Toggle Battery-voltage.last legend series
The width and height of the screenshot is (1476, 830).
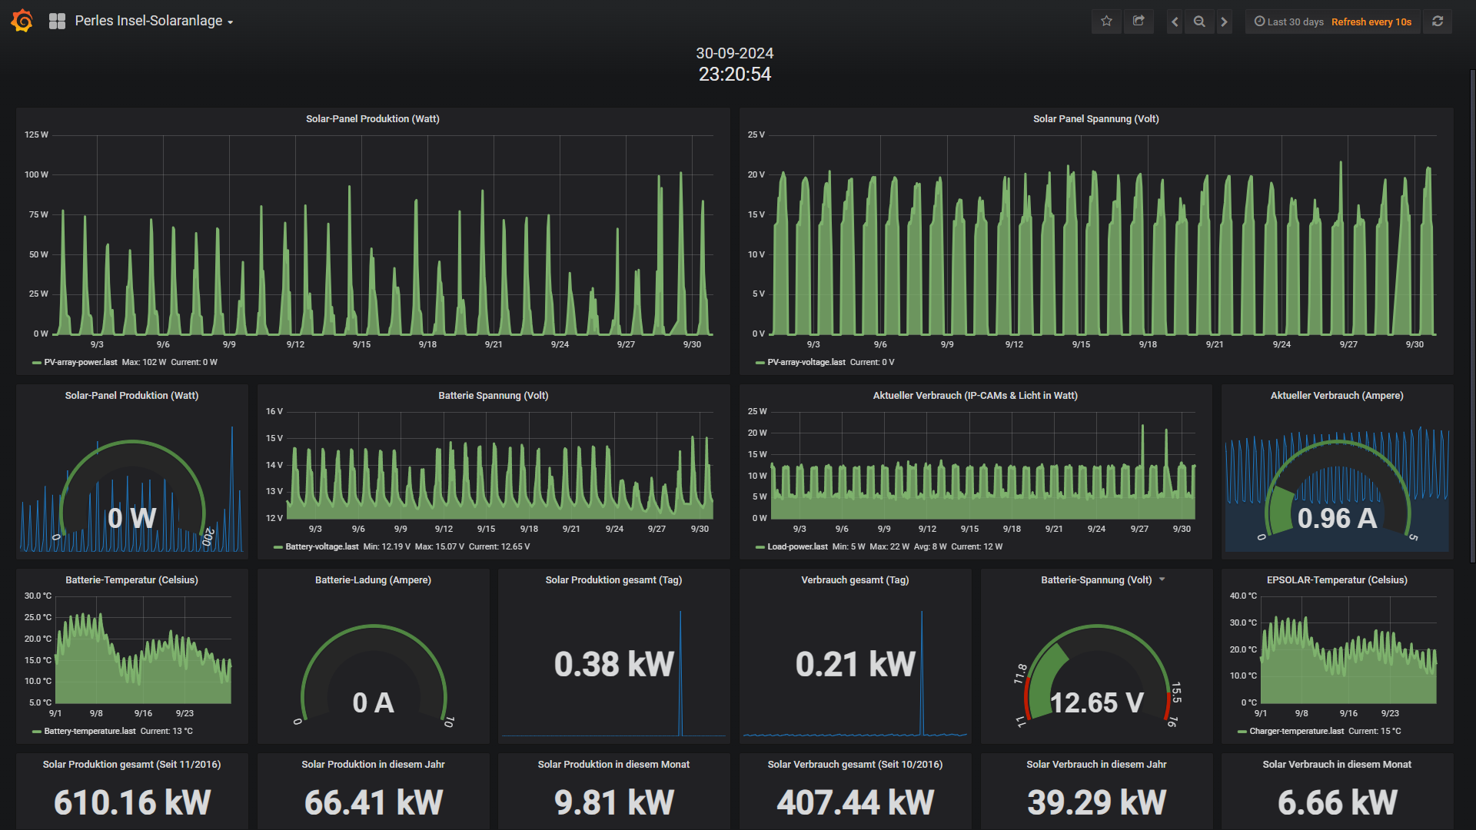[321, 547]
